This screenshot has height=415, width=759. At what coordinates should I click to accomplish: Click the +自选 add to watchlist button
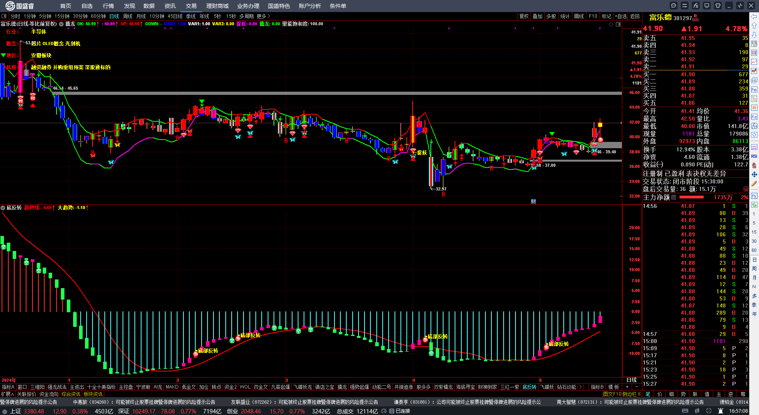[621, 16]
